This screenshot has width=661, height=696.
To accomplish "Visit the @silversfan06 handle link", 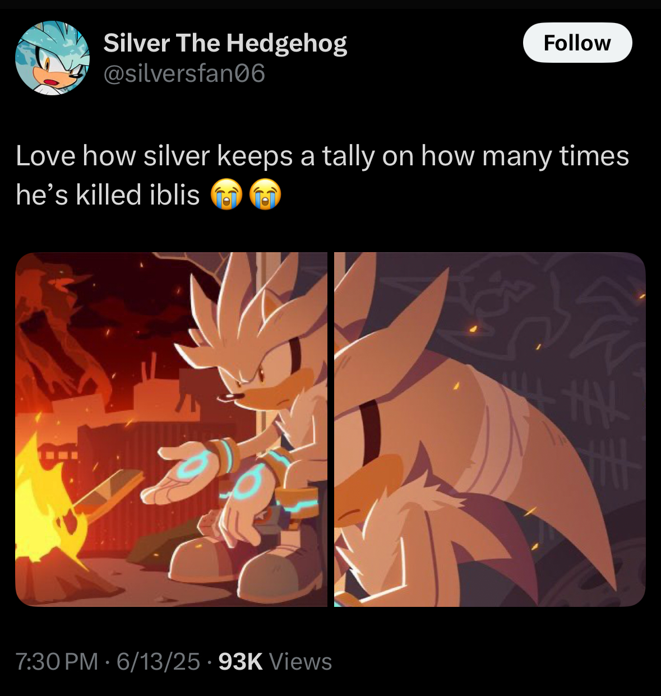I will pyautogui.click(x=184, y=73).
